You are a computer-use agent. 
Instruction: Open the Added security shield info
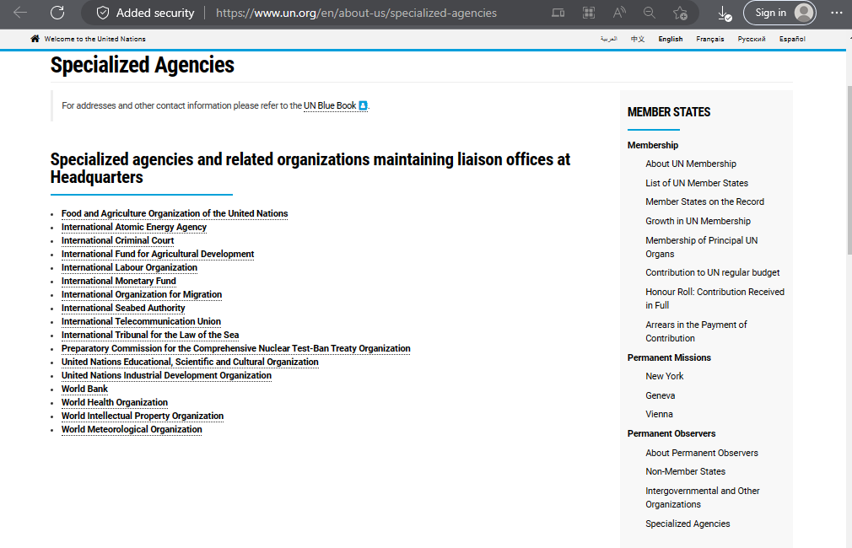point(145,13)
